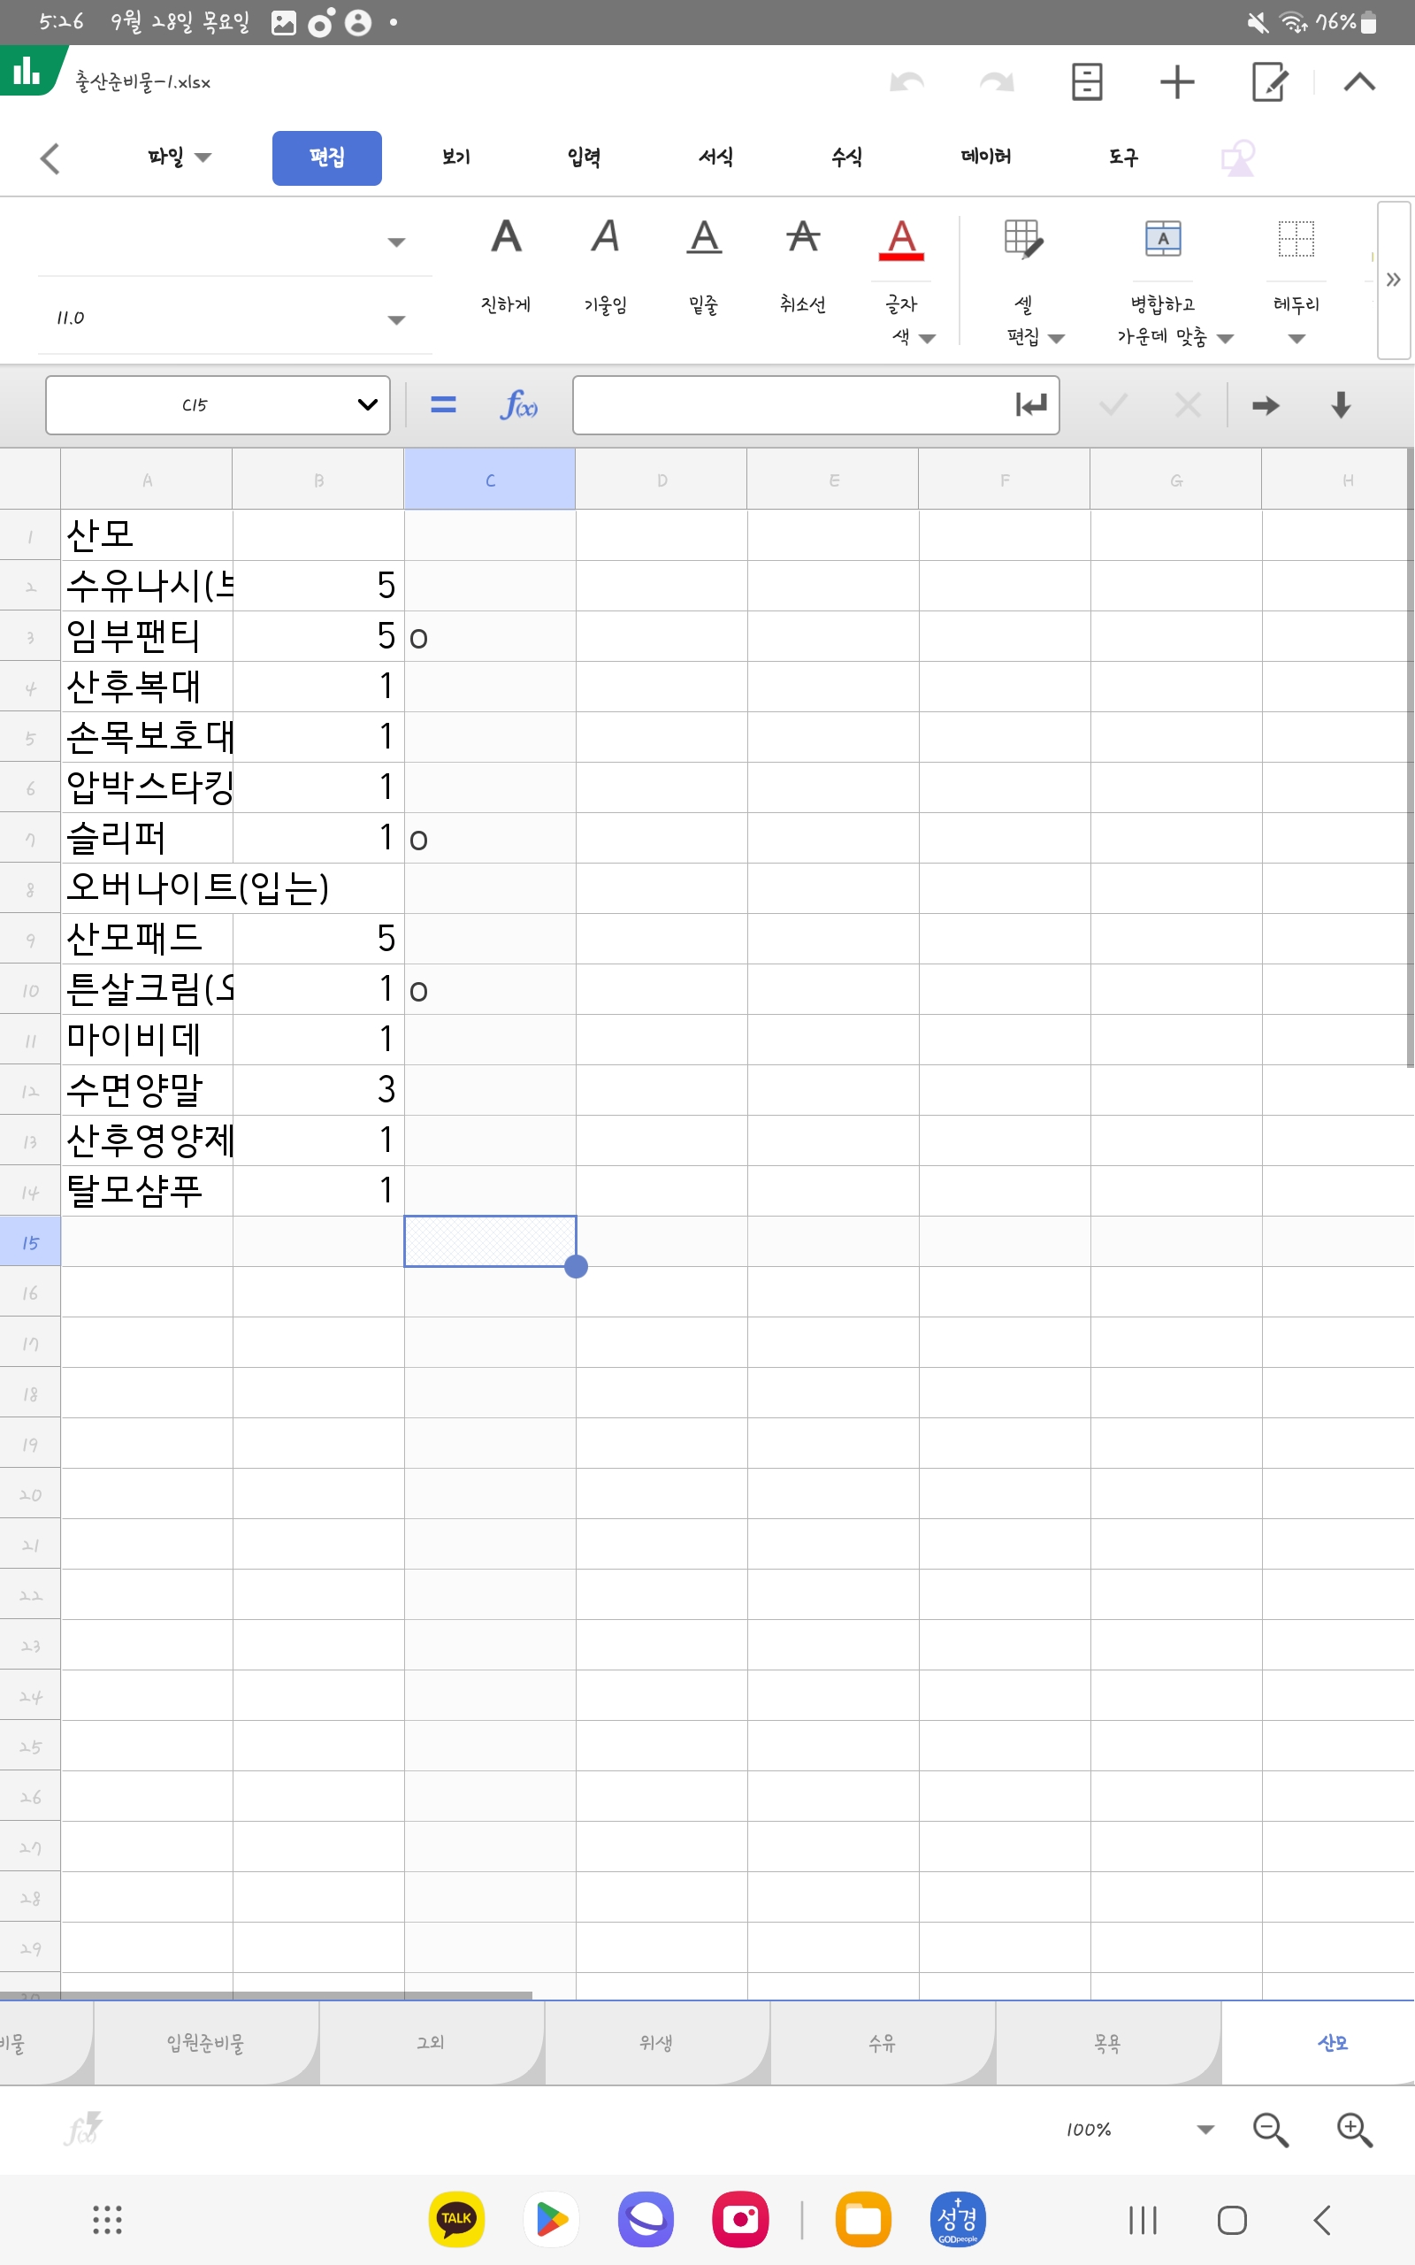Click the red font color icon

coord(901,241)
